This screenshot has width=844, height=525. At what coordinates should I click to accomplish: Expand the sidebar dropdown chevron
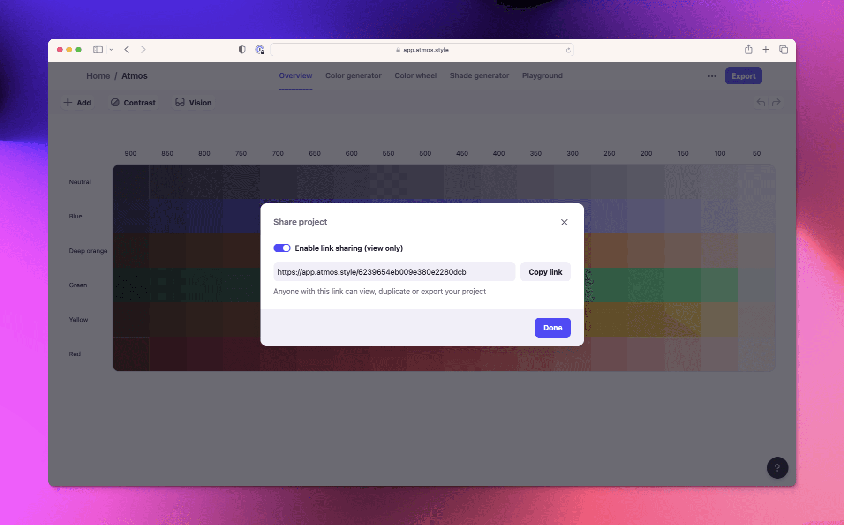[x=111, y=49]
